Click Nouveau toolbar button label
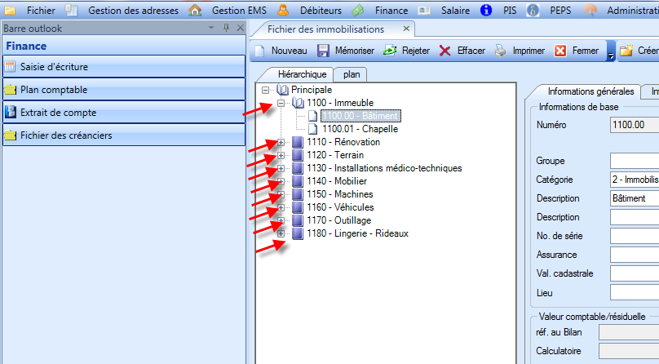 [x=290, y=51]
